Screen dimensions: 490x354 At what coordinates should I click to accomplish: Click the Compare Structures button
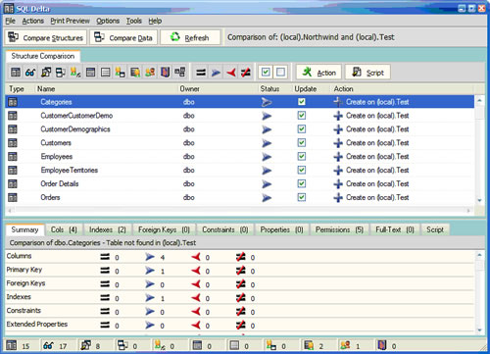(46, 37)
